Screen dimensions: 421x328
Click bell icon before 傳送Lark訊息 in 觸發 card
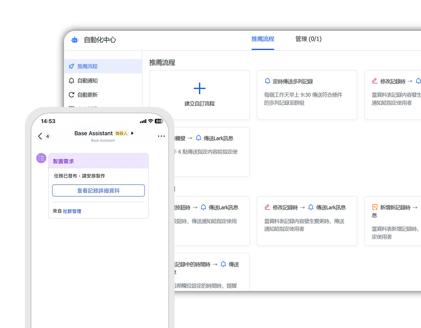(199, 138)
